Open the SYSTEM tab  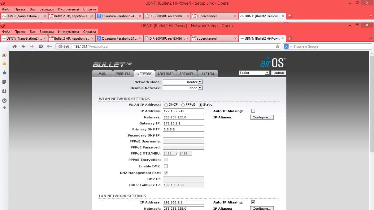[x=208, y=74]
